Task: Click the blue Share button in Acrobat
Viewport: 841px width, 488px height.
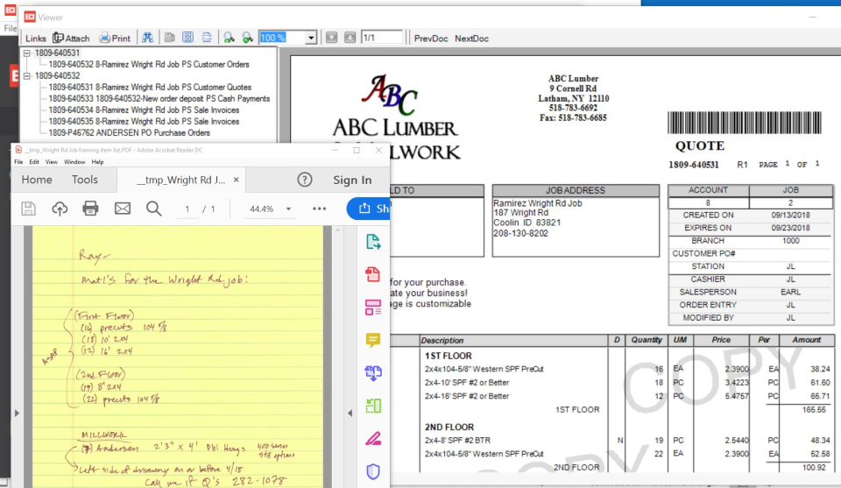Action: [x=369, y=208]
